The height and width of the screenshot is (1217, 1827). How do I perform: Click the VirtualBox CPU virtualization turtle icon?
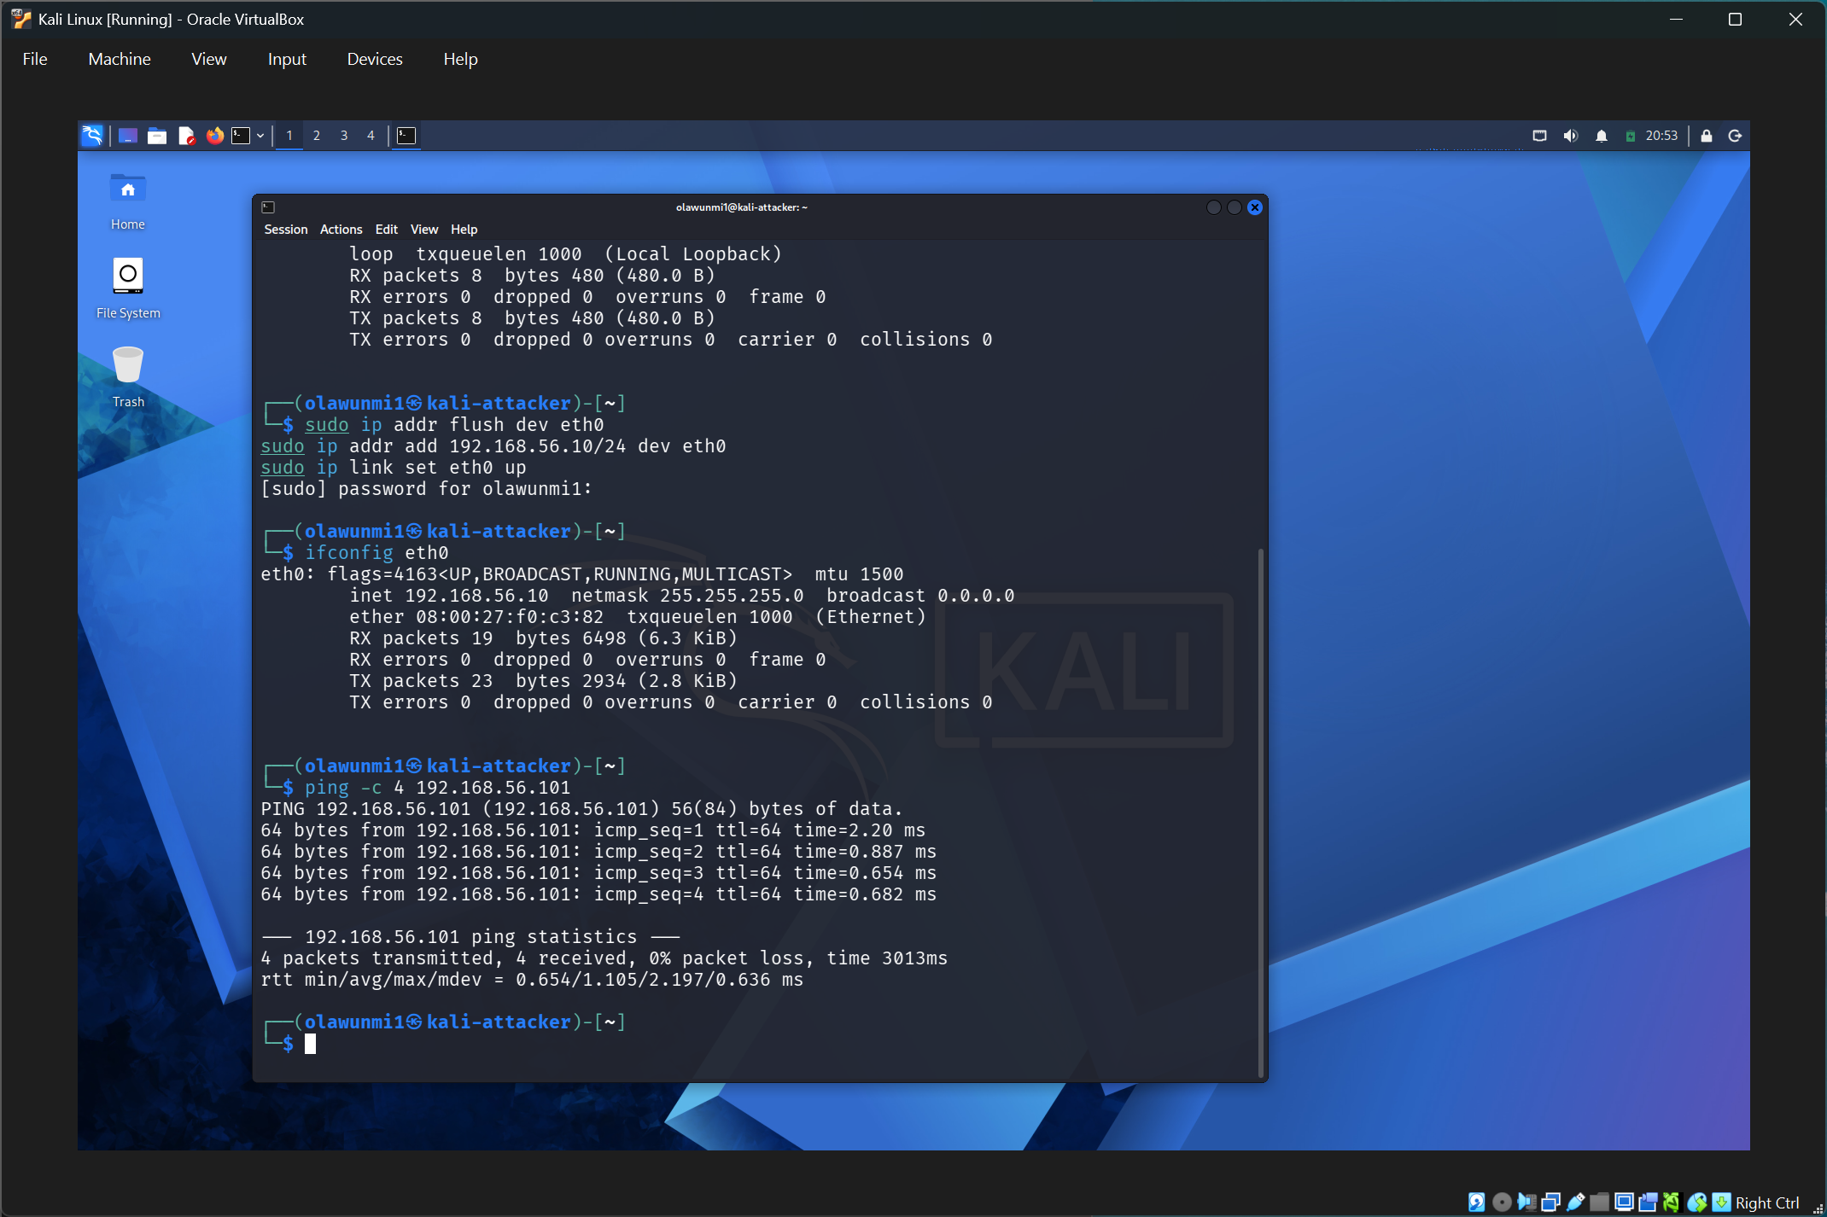pos(1672,1202)
